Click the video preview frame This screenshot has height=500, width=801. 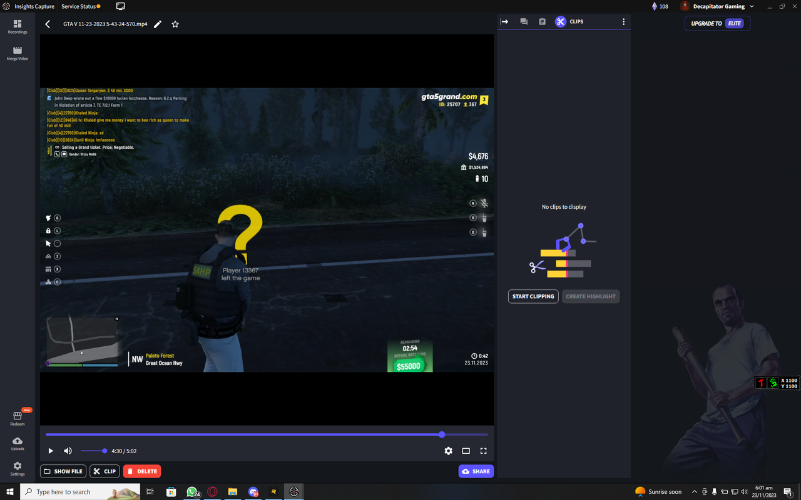(x=267, y=229)
